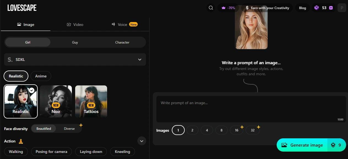Screen dimensions: 348x159
Task: Open Earn with your Creativity
Action: [x=267, y=8]
